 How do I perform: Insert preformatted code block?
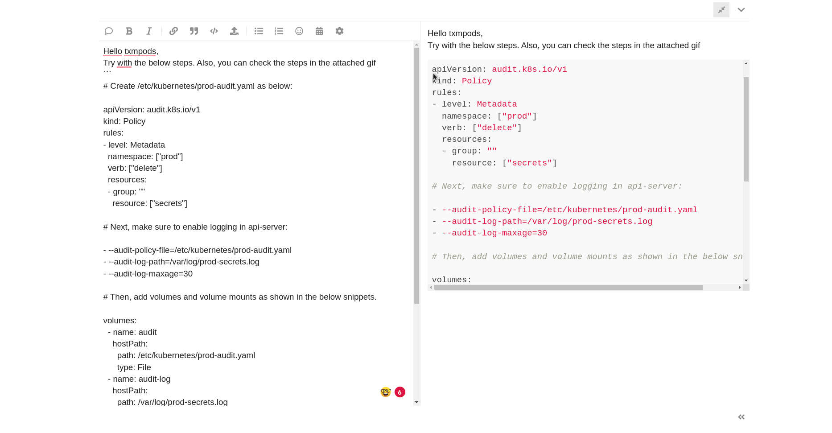[x=214, y=31]
